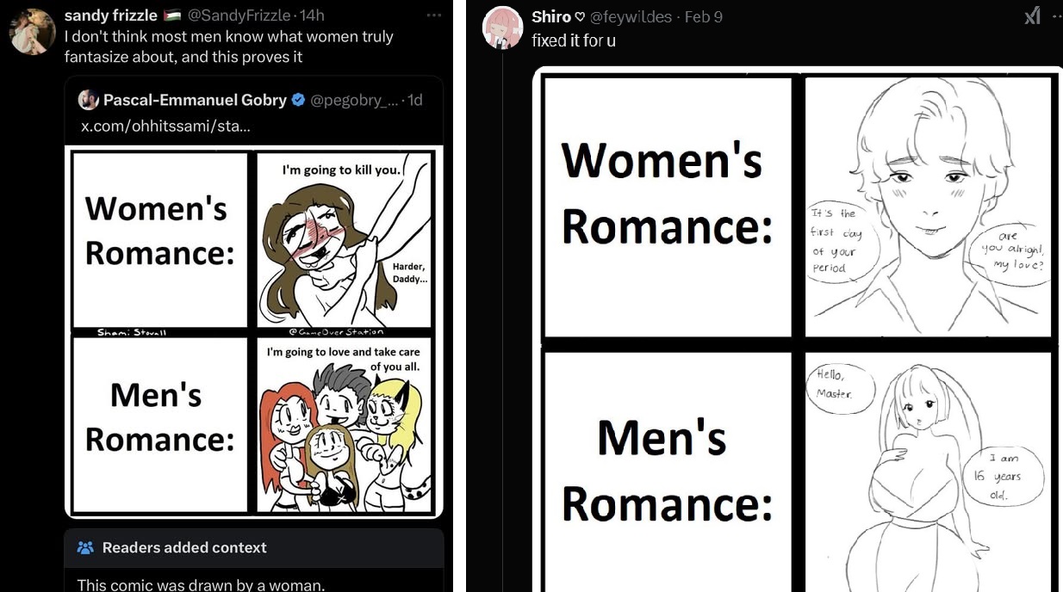Click Pascal-Emmanuel Gobry's small avatar
1063x592 pixels.
[x=88, y=100]
